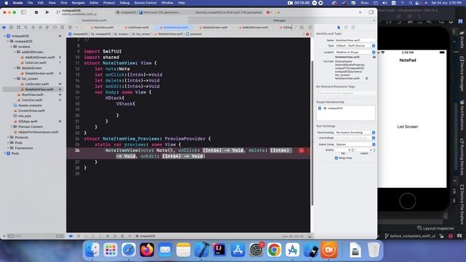Open the related items grid icon in editor

click(70, 28)
